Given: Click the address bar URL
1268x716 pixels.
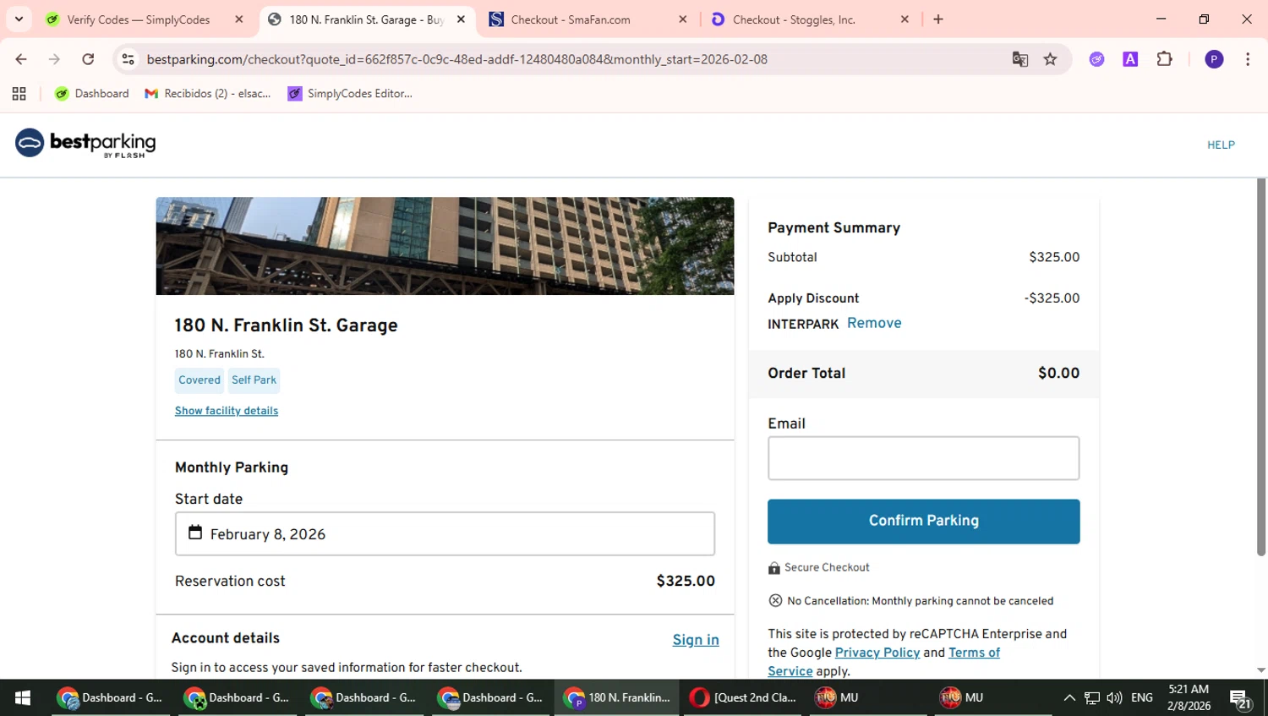Looking at the screenshot, I should [x=457, y=59].
